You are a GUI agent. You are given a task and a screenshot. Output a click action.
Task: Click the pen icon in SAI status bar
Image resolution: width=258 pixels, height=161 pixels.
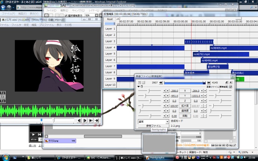click(235, 145)
